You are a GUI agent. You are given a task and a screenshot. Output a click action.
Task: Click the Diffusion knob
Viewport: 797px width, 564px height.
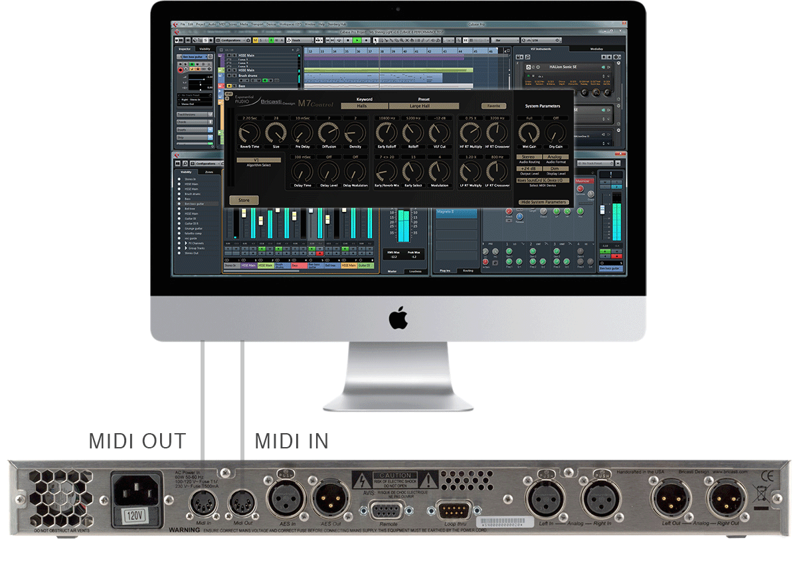click(x=329, y=132)
